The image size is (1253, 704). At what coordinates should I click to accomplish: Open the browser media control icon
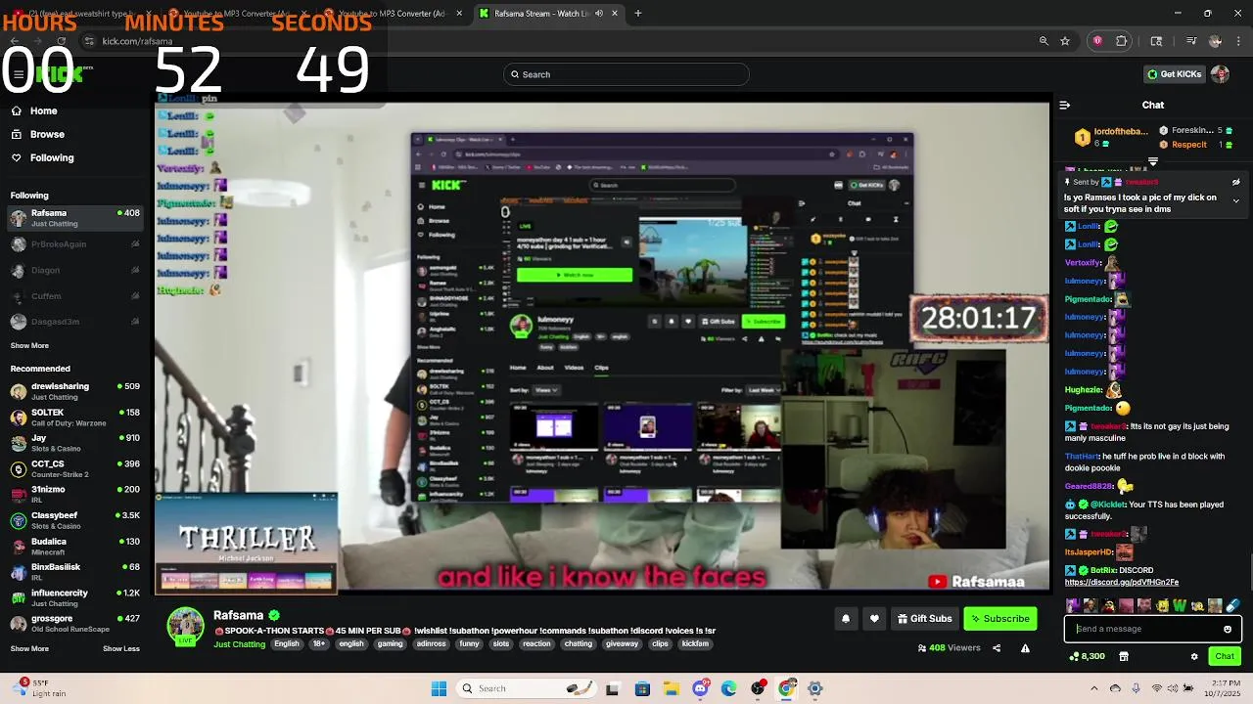[x=1191, y=41]
